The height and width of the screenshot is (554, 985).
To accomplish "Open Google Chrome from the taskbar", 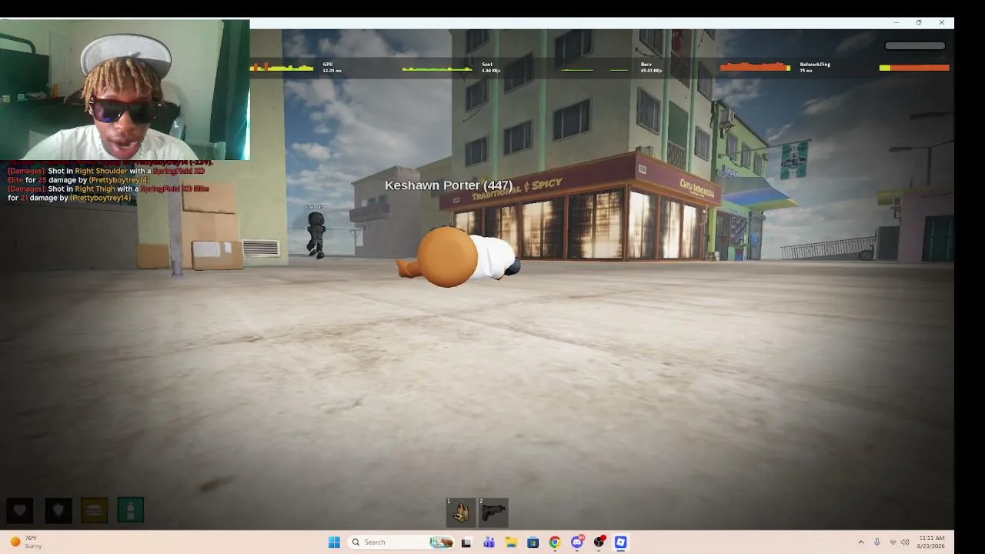I will click(x=555, y=542).
